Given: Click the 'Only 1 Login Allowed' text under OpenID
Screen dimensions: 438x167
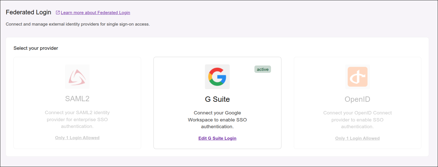Looking at the screenshot, I should [x=357, y=138].
